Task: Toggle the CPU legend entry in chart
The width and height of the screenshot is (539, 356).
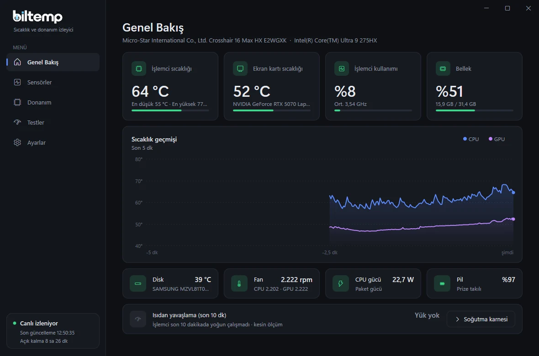Action: coord(471,139)
